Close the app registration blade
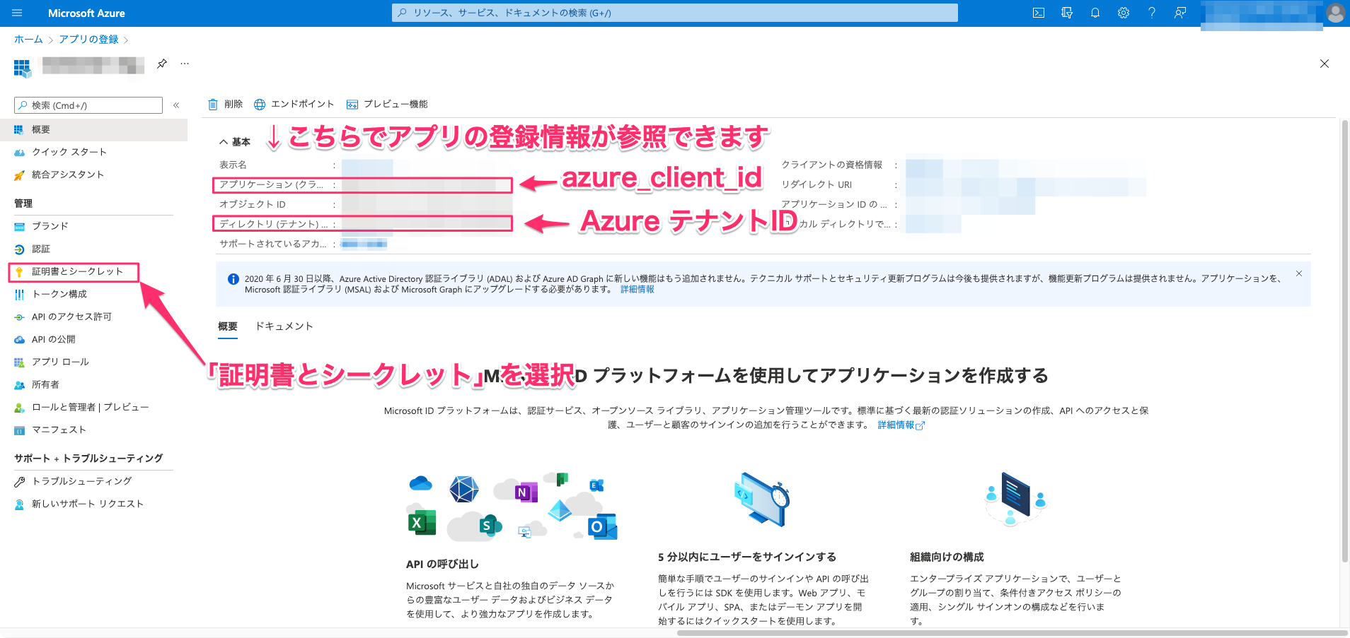Screen dimensions: 1350x638 click(1325, 64)
